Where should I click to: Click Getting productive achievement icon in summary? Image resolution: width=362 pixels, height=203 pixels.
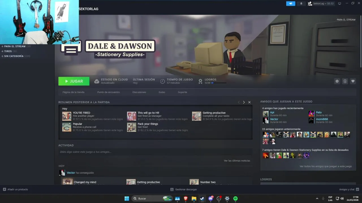click(x=197, y=116)
